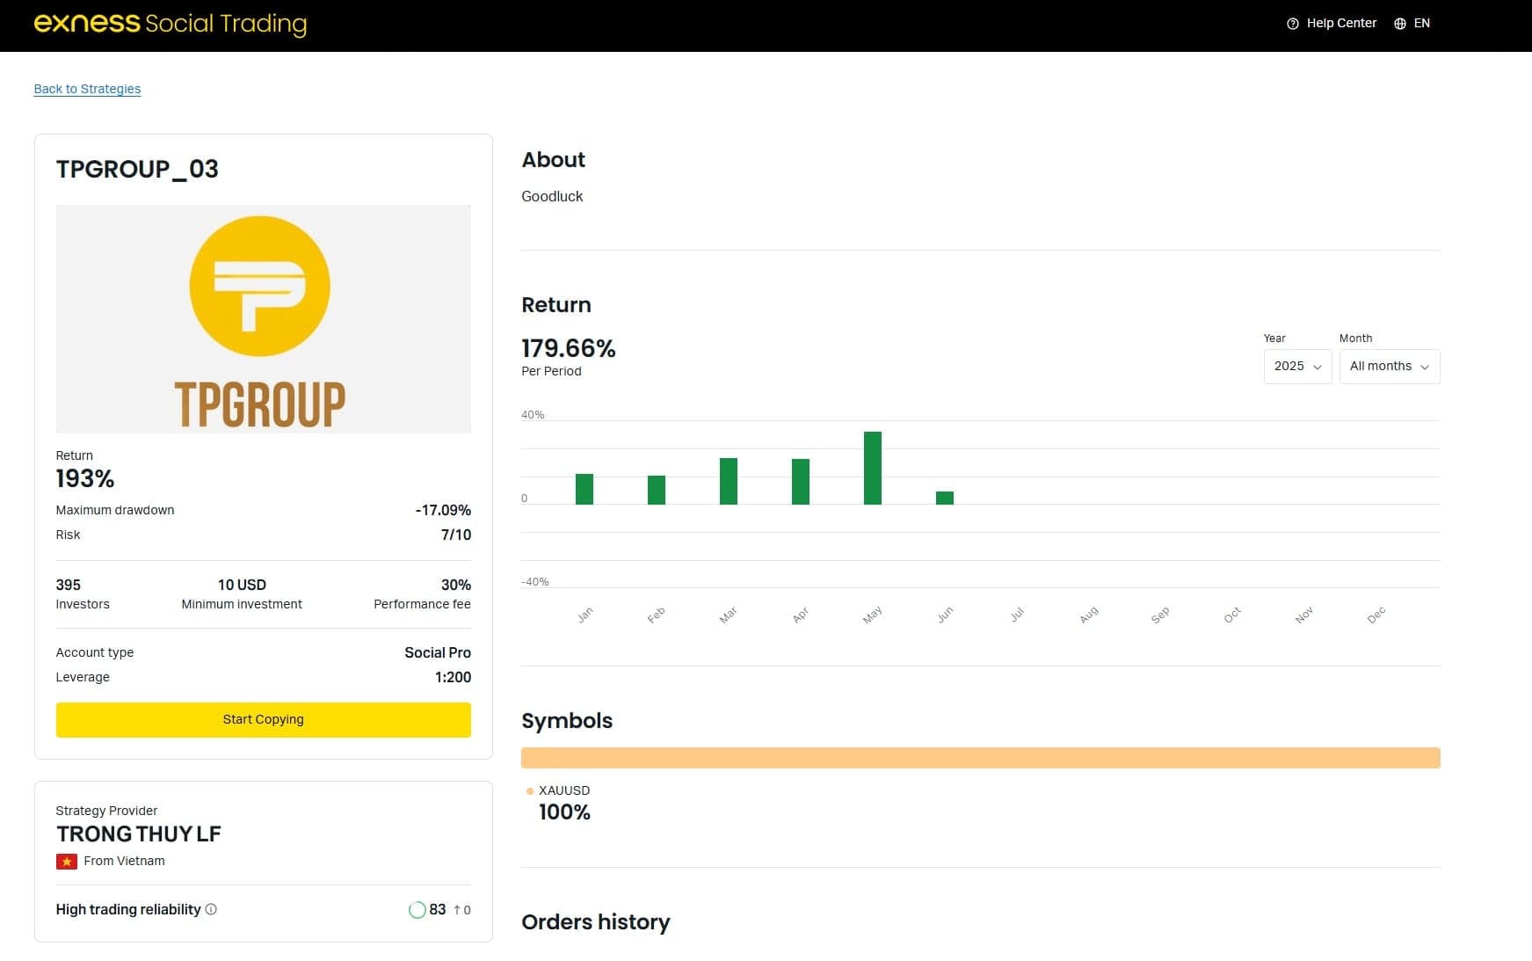This screenshot has width=1532, height=961.
Task: Click the From Vietnam text
Action: 124,861
